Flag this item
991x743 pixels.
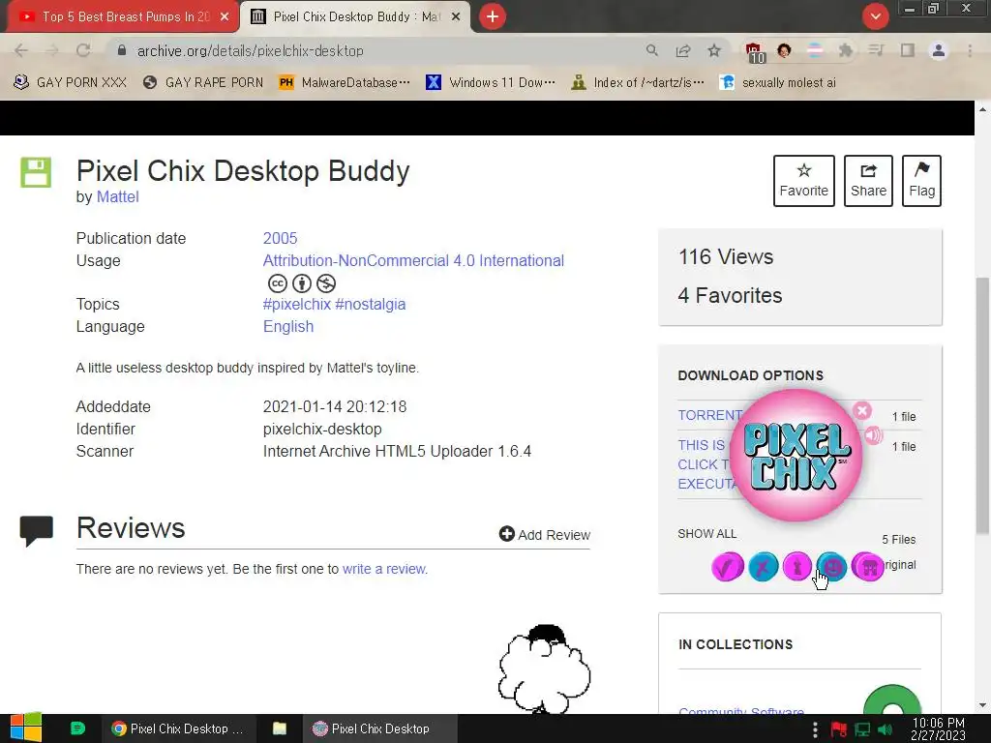921,181
